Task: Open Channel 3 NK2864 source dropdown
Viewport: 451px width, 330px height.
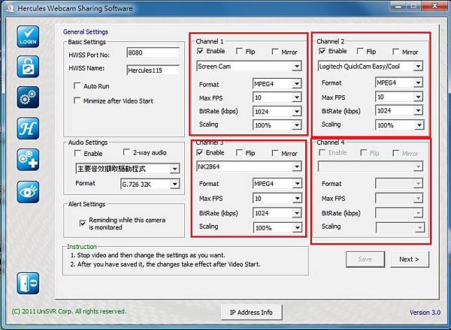Action: coord(249,166)
